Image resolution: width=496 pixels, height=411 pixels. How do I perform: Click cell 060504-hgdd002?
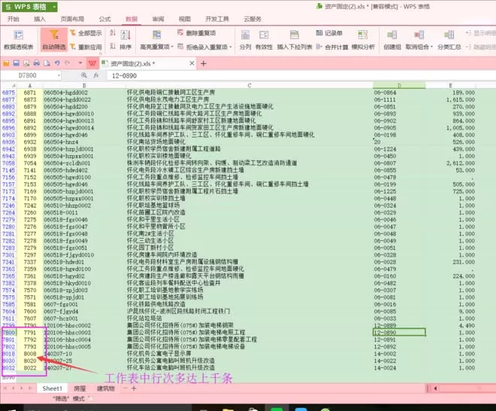point(84,93)
